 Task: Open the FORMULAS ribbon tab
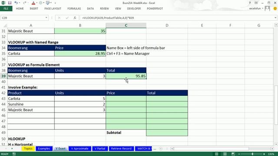74,9
